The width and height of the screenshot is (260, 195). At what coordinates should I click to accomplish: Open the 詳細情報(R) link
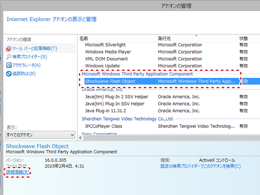pyautogui.click(x=18, y=172)
